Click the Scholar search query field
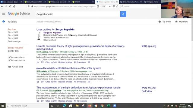This screenshot has width=193, height=108. point(78,14)
